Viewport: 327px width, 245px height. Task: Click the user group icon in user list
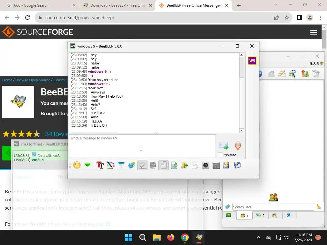click(x=273, y=197)
